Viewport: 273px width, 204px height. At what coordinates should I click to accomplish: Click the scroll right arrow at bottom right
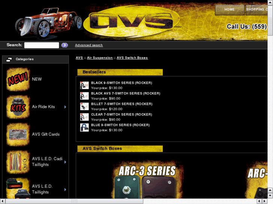[265, 201]
